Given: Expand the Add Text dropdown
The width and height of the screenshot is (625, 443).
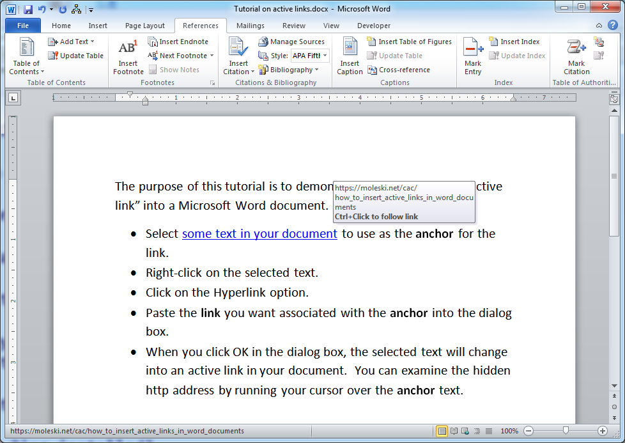Looking at the screenshot, I should click(x=93, y=42).
